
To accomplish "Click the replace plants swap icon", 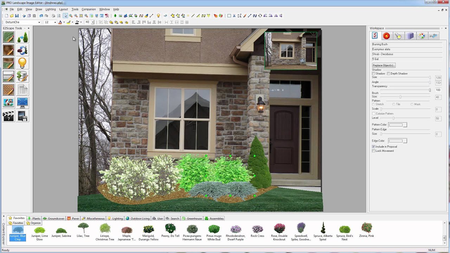I will (x=22, y=50).
